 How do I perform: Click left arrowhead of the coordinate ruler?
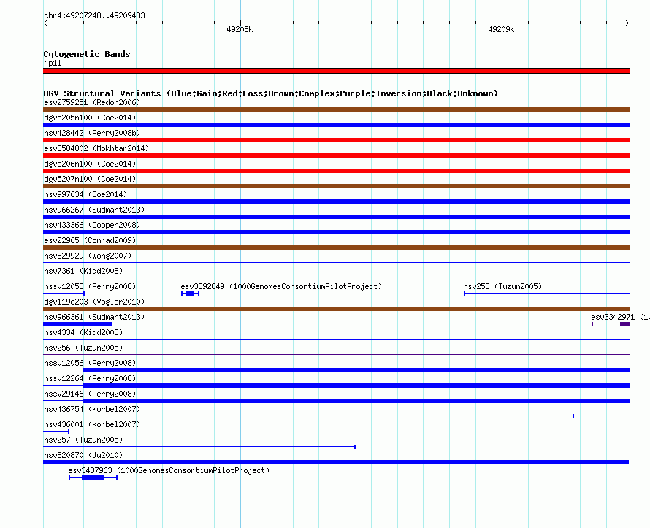pyautogui.click(x=45, y=23)
